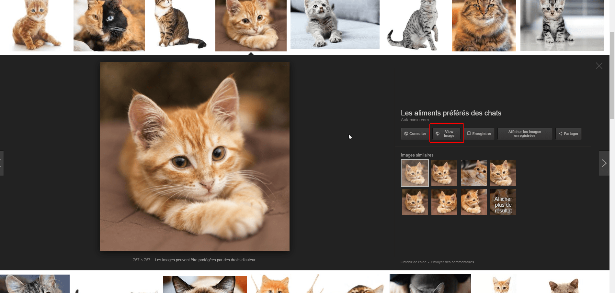Close the image preview panel

[599, 66]
